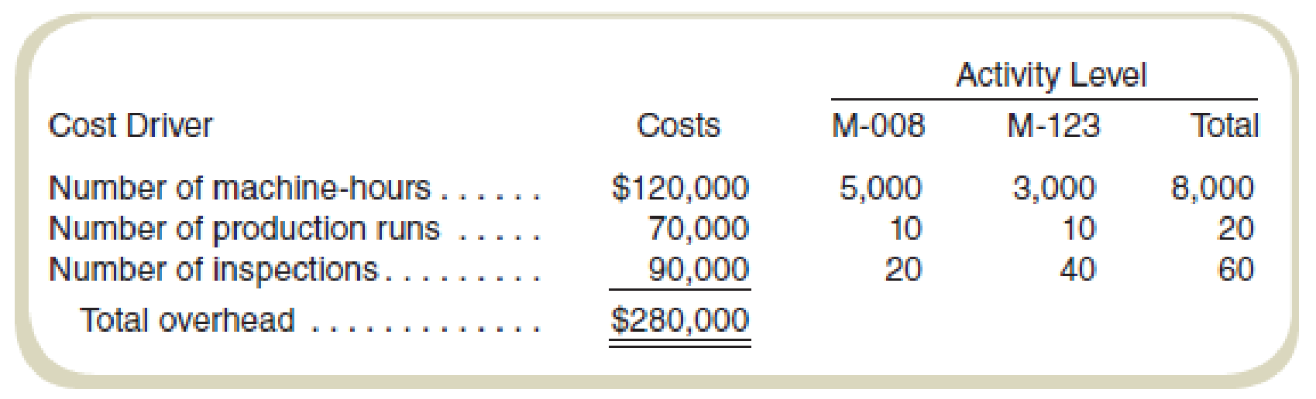The width and height of the screenshot is (1316, 399).
Task: Click the M-123 column header
Action: pos(1053,125)
